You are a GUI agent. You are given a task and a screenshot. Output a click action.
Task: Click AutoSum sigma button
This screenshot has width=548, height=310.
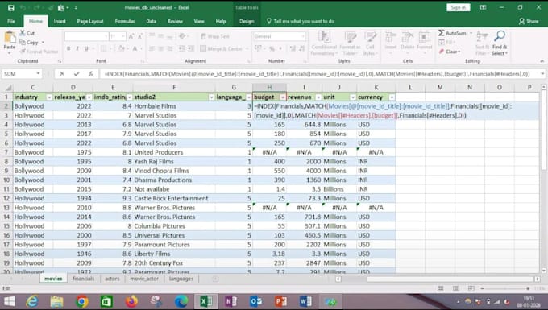[x=453, y=33]
